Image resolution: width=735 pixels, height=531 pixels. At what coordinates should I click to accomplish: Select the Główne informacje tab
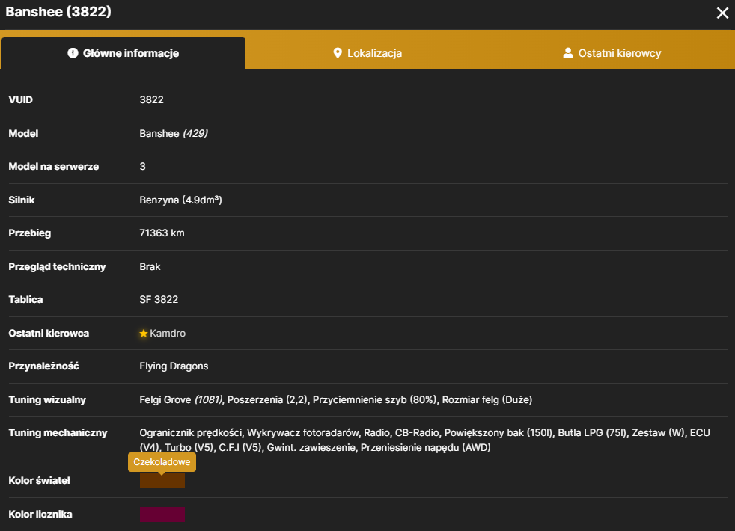click(x=123, y=53)
